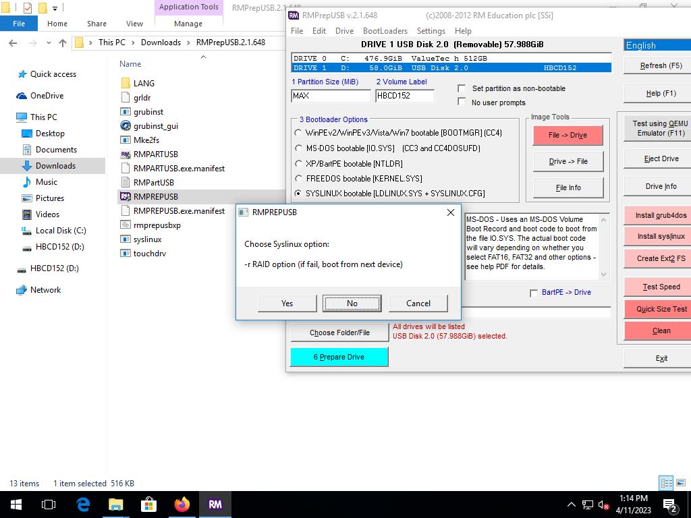
Task: Select FREEDOS bootable radio option
Action: click(x=298, y=179)
